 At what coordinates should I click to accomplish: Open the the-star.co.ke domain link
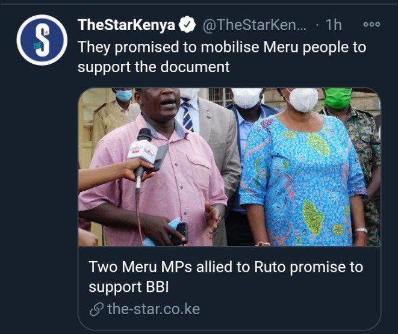tap(154, 309)
